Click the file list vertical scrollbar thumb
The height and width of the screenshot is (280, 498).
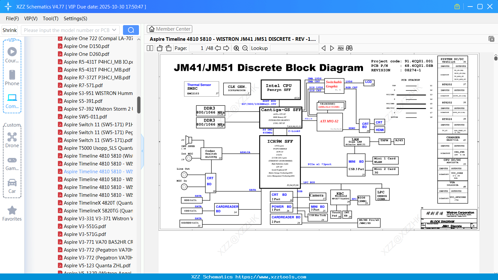click(x=139, y=105)
